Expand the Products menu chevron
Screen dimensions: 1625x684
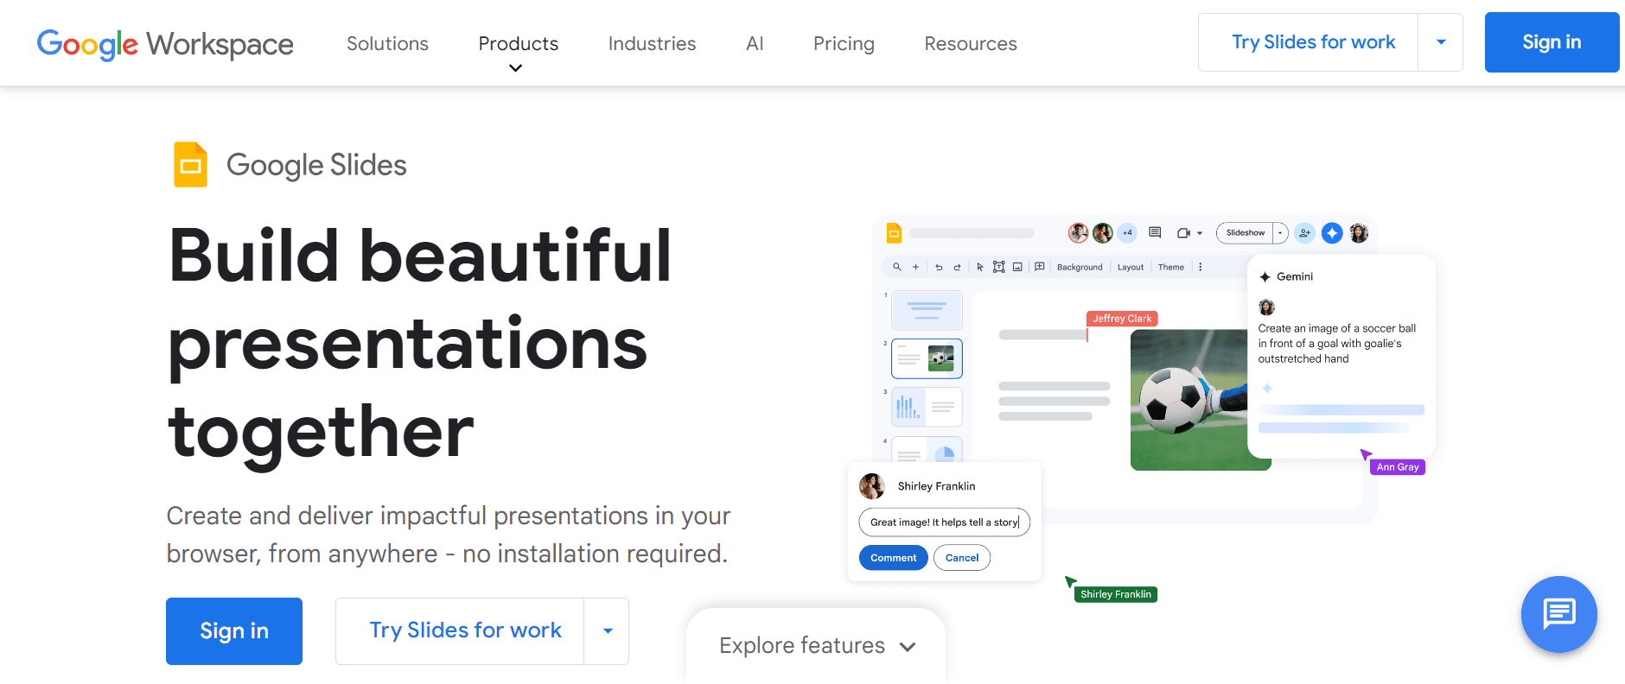pyautogui.click(x=515, y=68)
